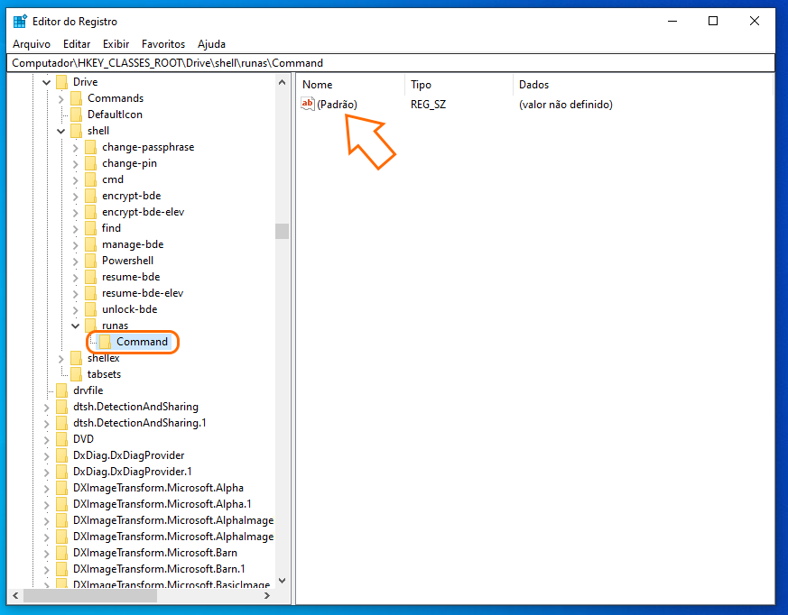Open the Ajuda menu

coord(211,44)
